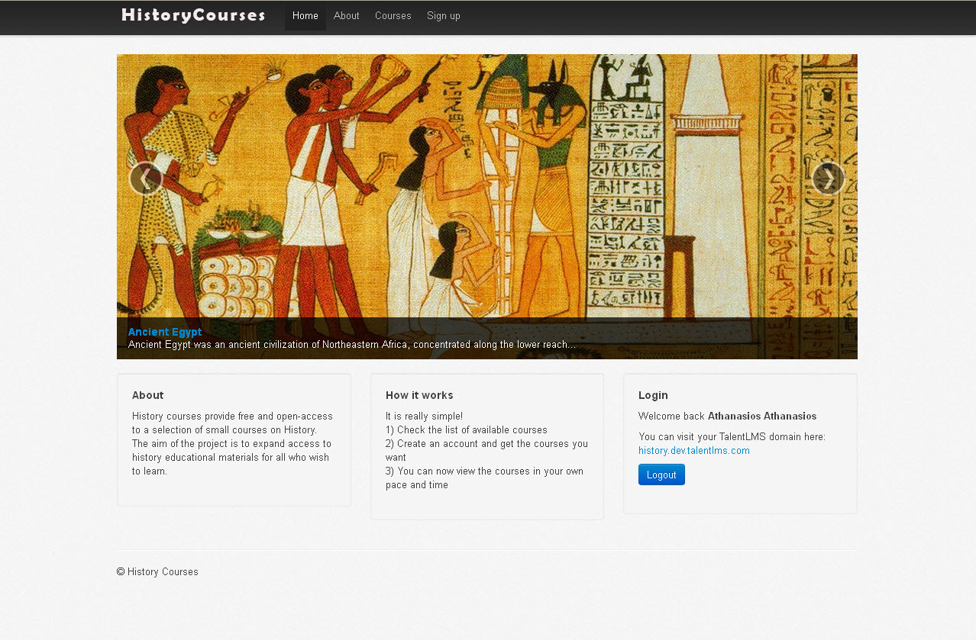Click the Logout button

coord(661,474)
